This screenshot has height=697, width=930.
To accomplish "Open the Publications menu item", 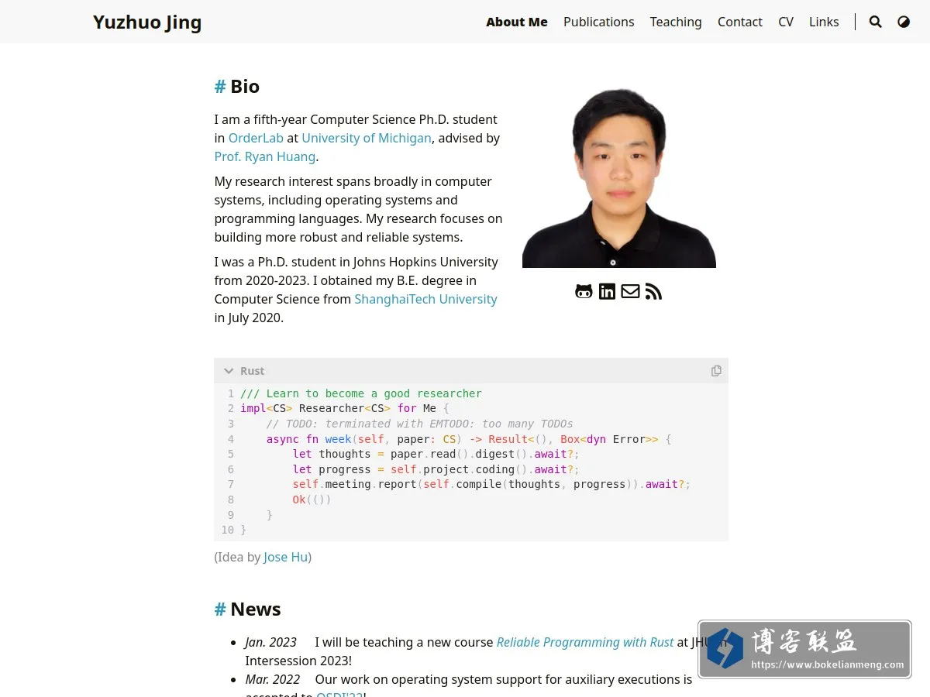I will [x=598, y=22].
